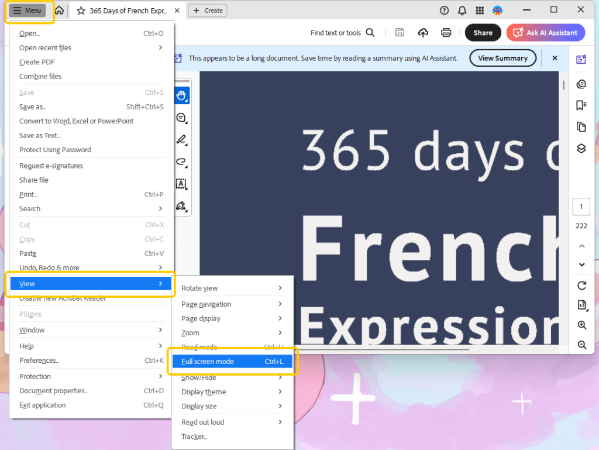Click the page number input field
Screen dimensions: 599x450
[x=581, y=207]
